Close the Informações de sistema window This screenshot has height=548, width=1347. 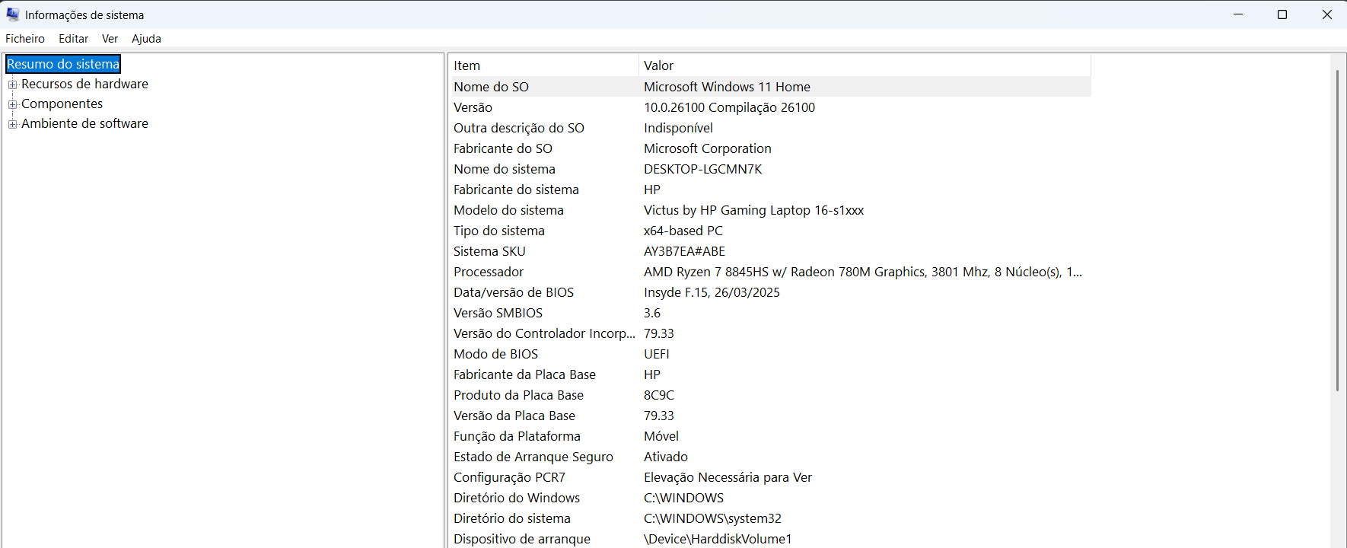[x=1326, y=14]
